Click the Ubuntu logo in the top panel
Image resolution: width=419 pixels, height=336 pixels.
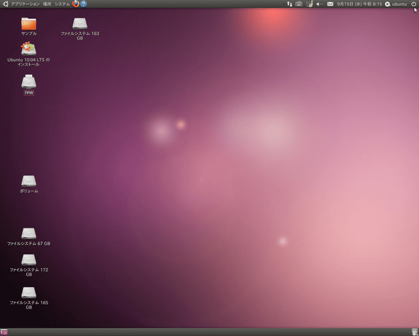tap(5, 4)
